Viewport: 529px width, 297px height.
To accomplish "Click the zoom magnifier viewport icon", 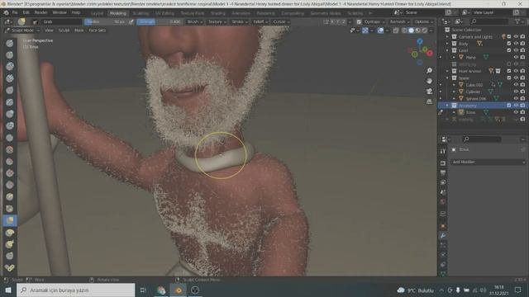I will click(x=429, y=70).
